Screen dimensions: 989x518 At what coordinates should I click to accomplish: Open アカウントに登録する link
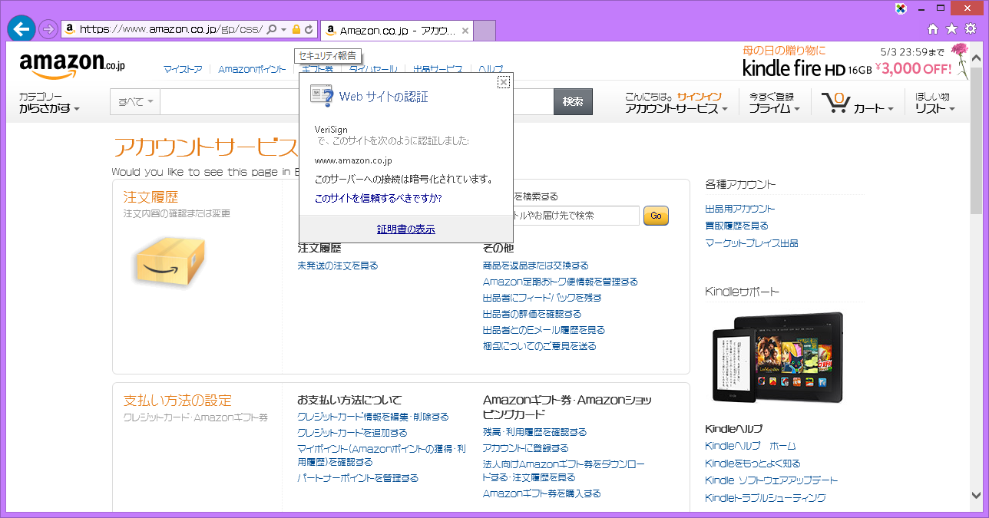point(526,448)
